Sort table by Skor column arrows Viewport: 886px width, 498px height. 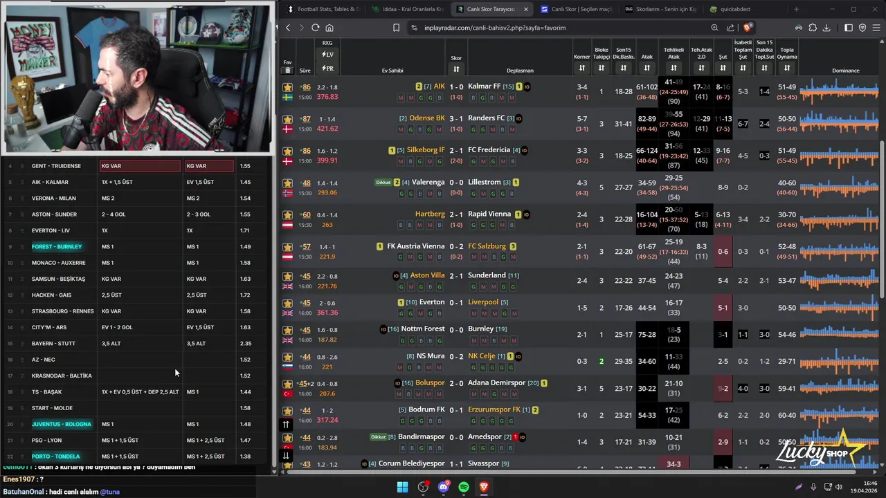click(x=456, y=69)
